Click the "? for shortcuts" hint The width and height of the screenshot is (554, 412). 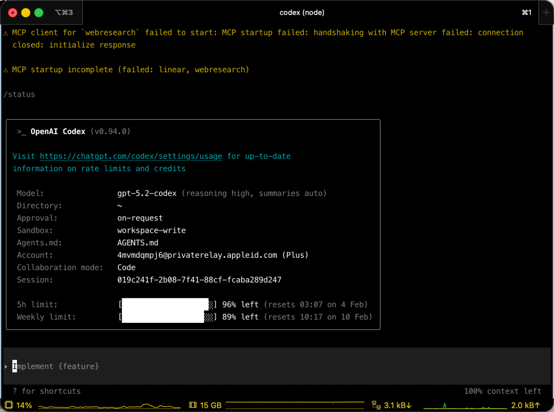pyautogui.click(x=47, y=391)
